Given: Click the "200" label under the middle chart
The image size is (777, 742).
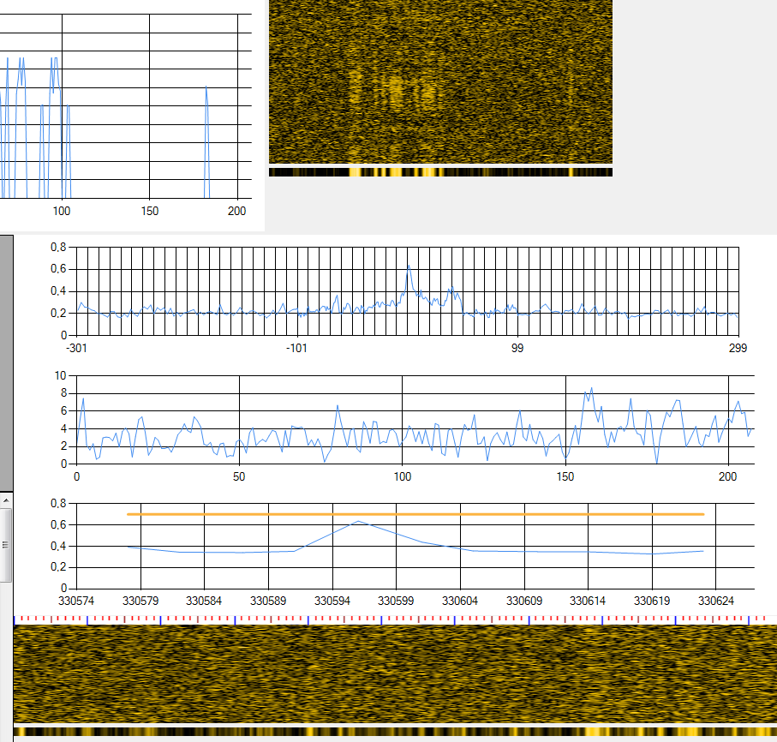Looking at the screenshot, I should [728, 476].
